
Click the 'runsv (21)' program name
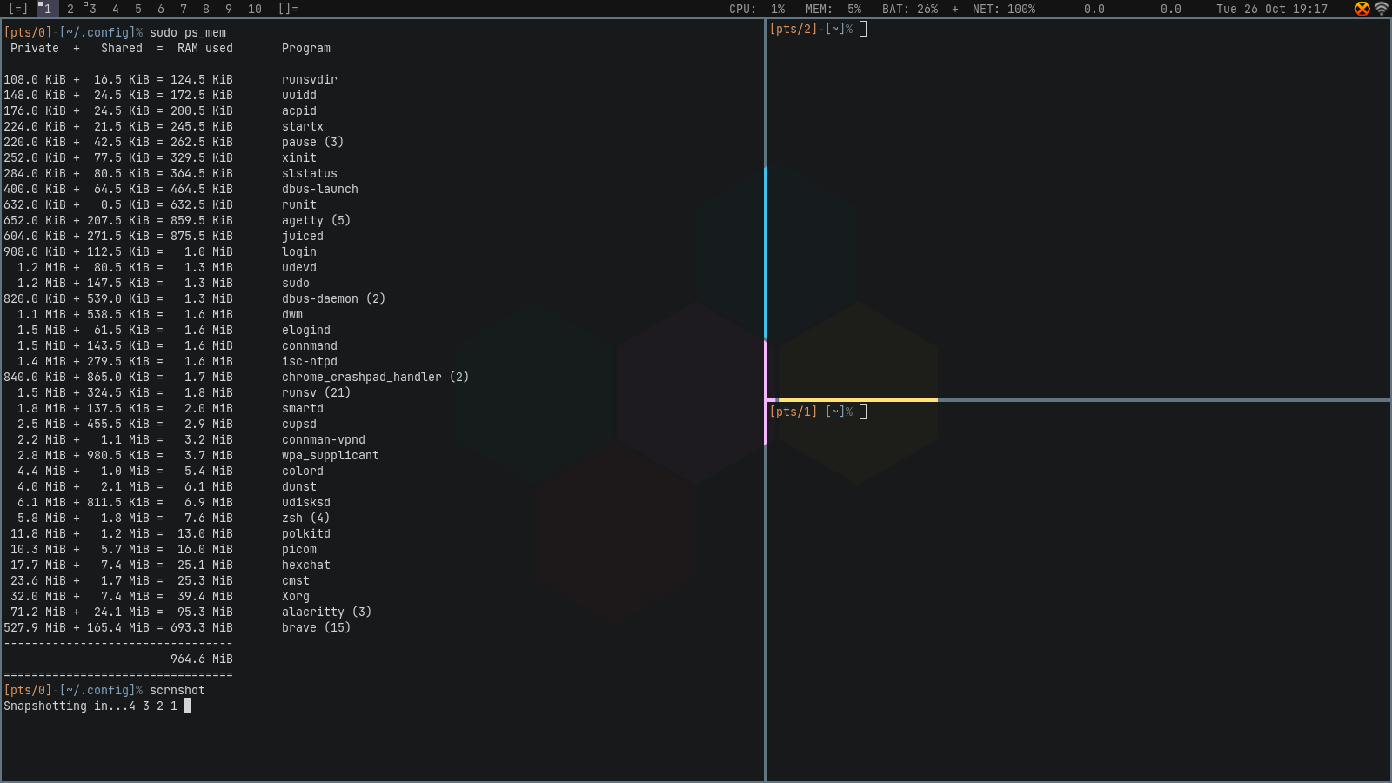click(x=317, y=393)
